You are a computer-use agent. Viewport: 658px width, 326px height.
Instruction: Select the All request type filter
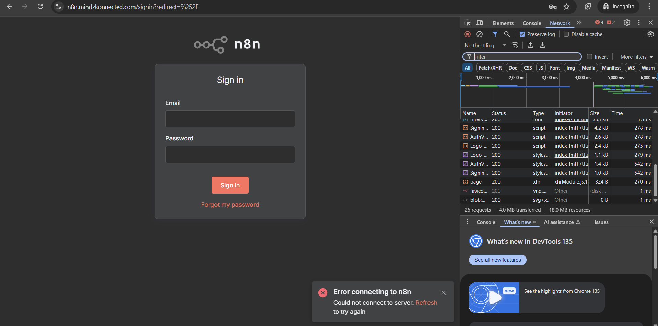[x=467, y=68]
